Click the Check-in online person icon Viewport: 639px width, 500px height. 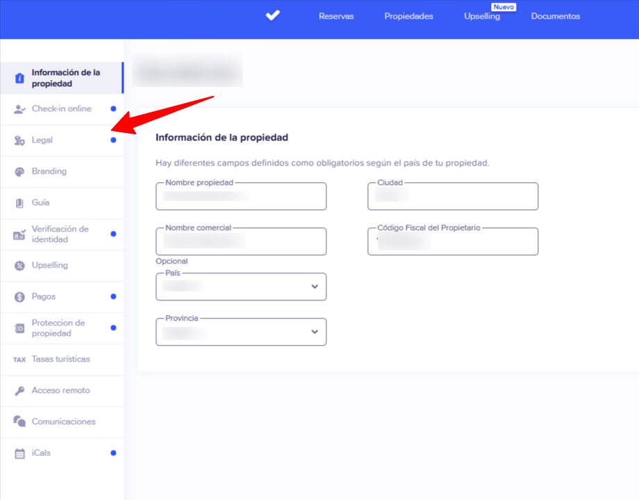[19, 109]
